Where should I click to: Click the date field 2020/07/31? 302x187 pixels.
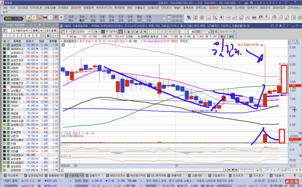click(x=226, y=32)
